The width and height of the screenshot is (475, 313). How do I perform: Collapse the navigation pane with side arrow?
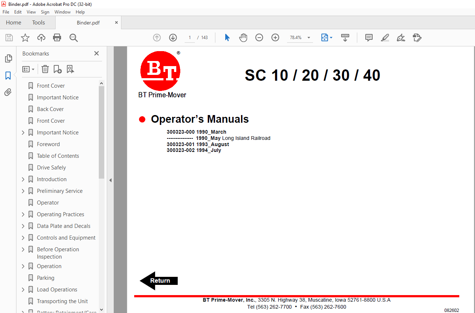[110, 180]
